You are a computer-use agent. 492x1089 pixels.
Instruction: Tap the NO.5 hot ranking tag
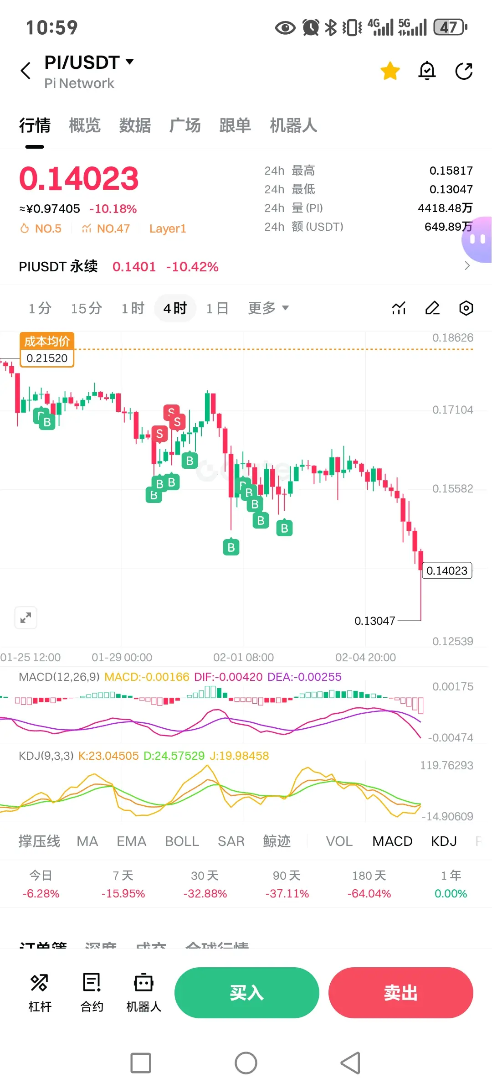pyautogui.click(x=41, y=228)
